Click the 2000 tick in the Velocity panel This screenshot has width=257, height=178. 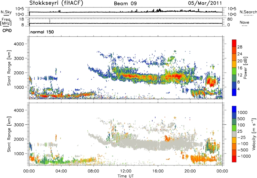[x=19, y=139]
